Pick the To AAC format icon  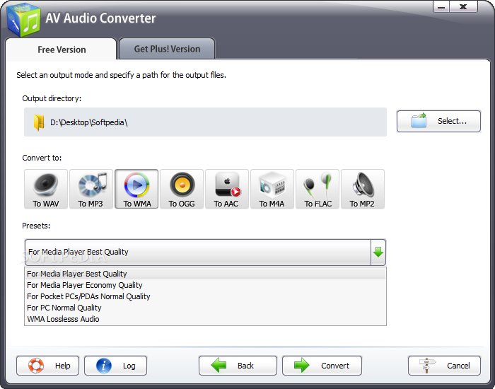tap(227, 189)
